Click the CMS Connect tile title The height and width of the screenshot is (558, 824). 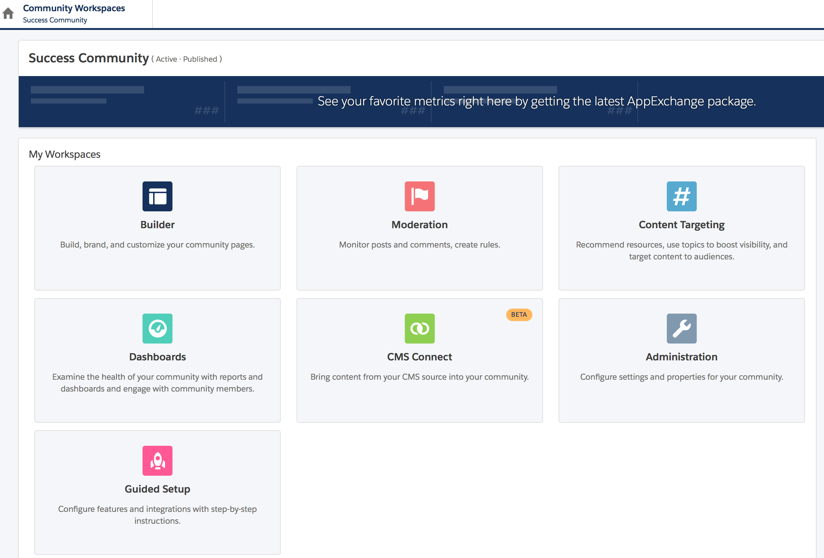click(x=419, y=357)
